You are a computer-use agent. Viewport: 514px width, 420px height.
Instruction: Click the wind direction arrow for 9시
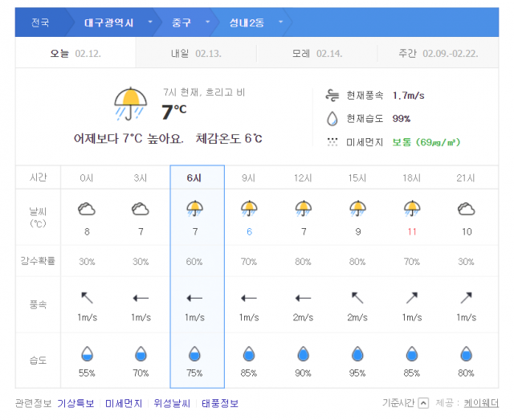249,298
